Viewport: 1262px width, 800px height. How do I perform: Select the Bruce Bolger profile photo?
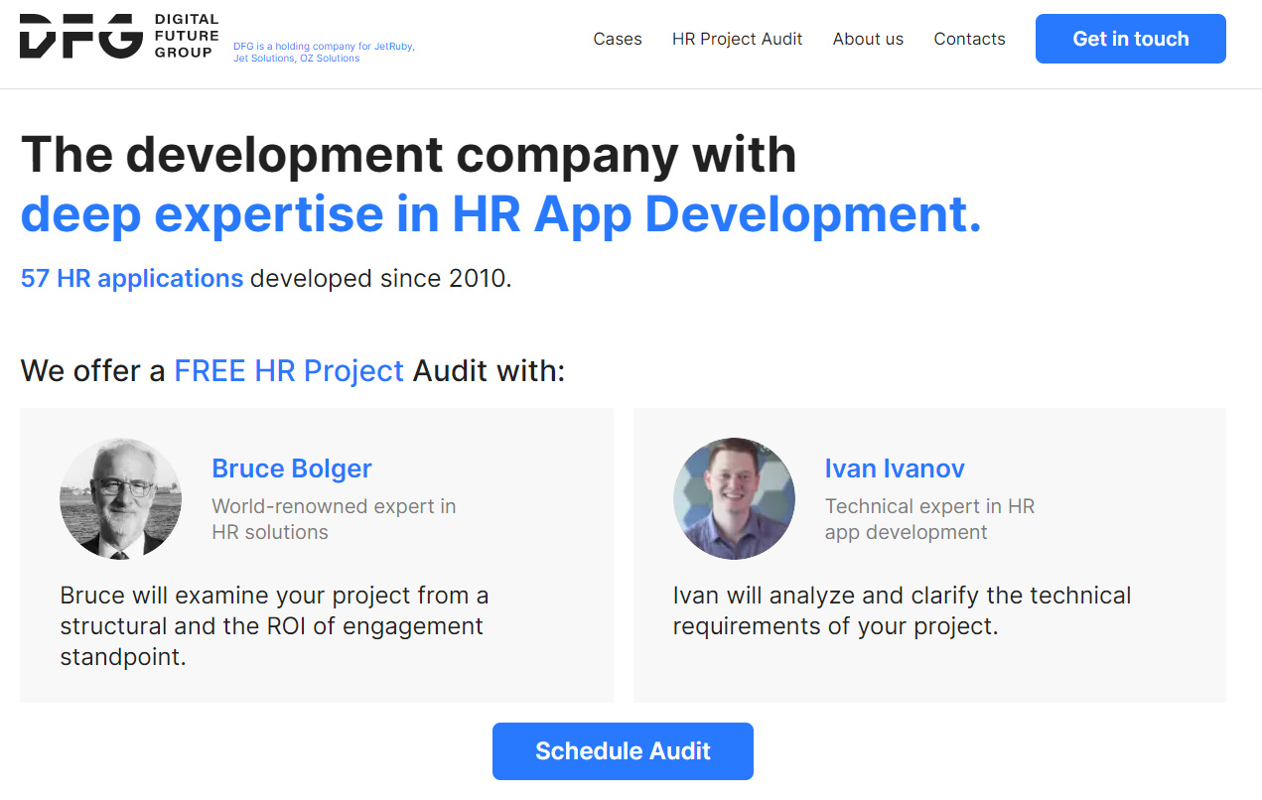121,498
